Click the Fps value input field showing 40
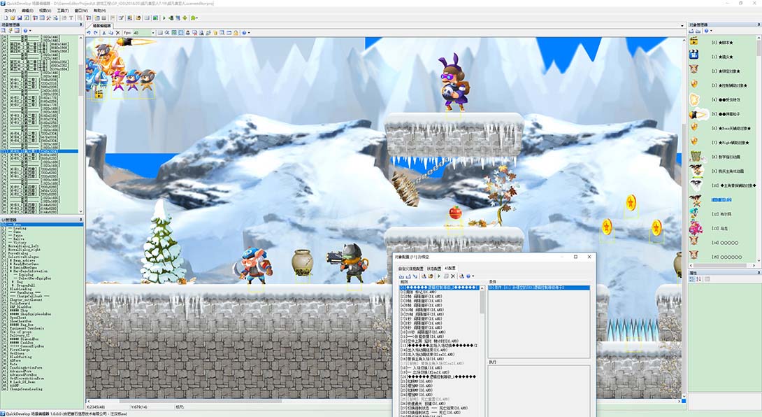The width and height of the screenshot is (762, 417). (x=142, y=33)
